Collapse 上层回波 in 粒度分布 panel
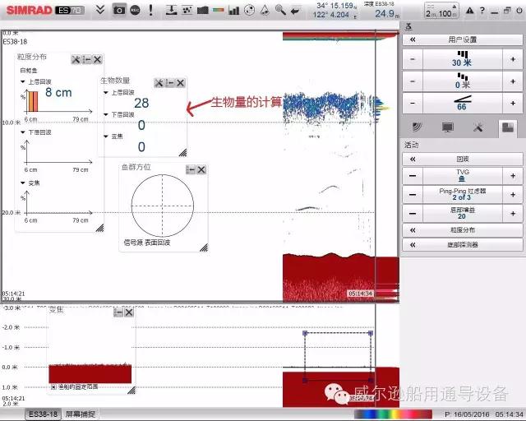 coord(23,81)
